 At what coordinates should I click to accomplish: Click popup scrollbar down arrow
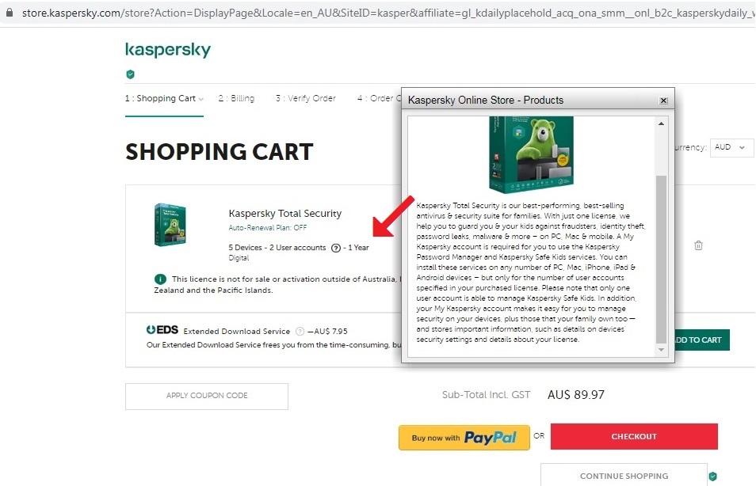click(661, 350)
